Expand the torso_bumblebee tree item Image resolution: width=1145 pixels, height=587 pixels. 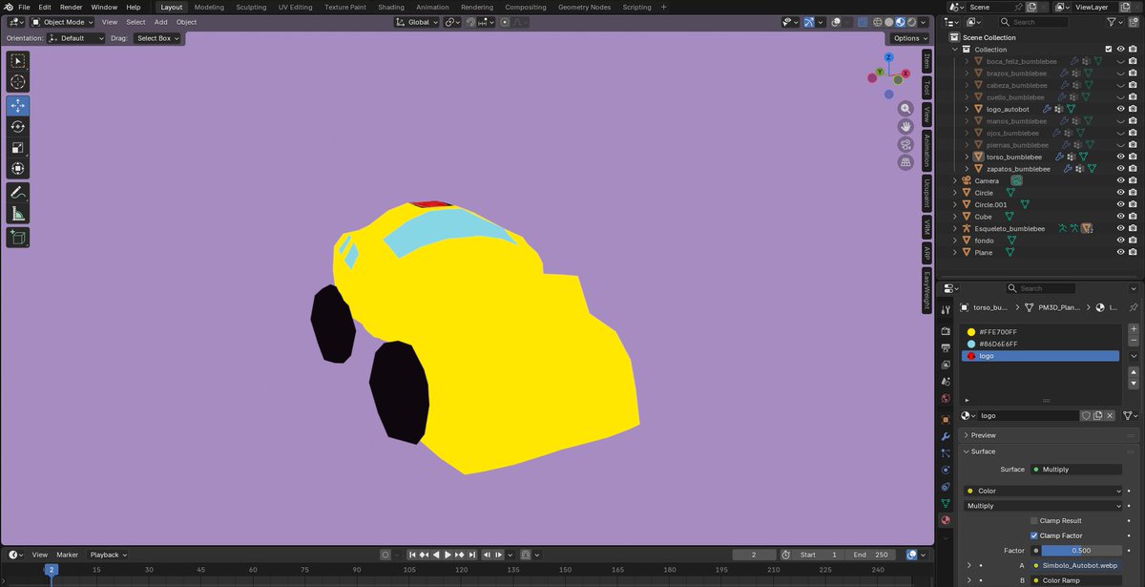point(967,157)
